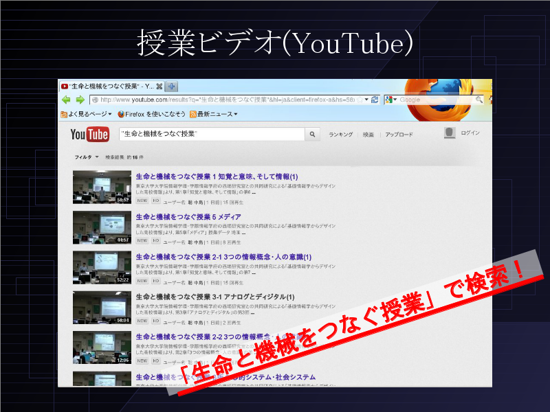
Task: Click the ログイン link
Action: 470,133
